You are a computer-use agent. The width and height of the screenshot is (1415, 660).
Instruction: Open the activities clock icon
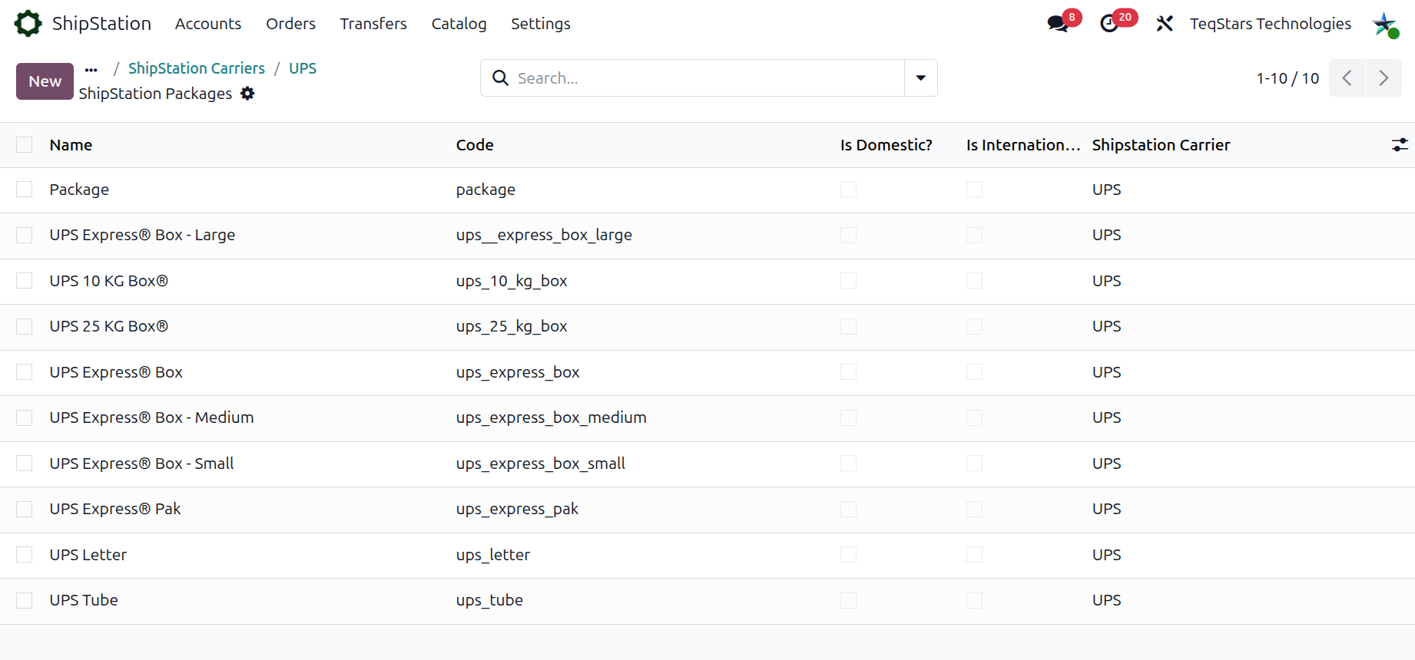1109,24
